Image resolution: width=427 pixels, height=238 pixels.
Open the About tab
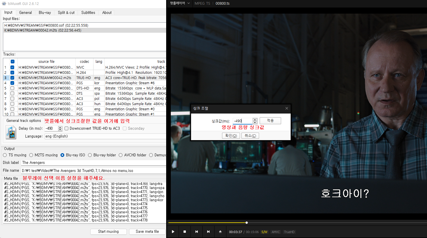click(107, 12)
